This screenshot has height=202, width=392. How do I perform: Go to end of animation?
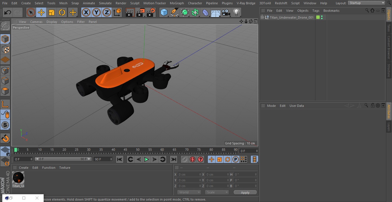pyautogui.click(x=173, y=159)
